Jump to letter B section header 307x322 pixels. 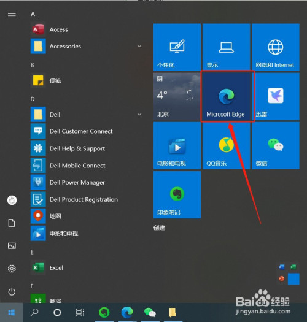33,65
